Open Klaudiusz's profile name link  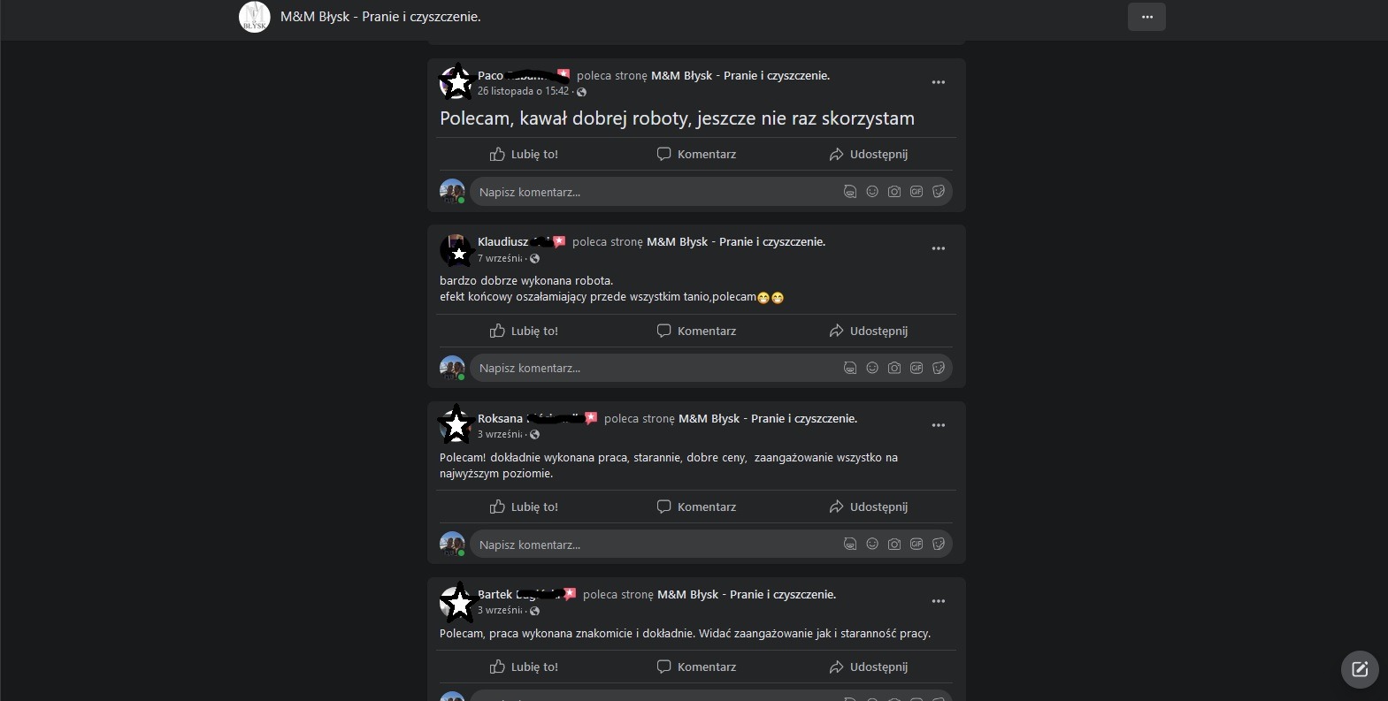tap(515, 241)
